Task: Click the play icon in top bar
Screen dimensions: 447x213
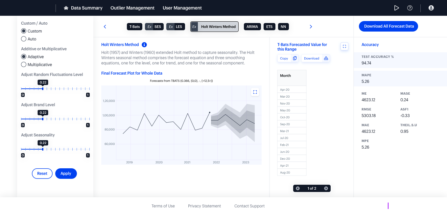Action: click(x=396, y=8)
